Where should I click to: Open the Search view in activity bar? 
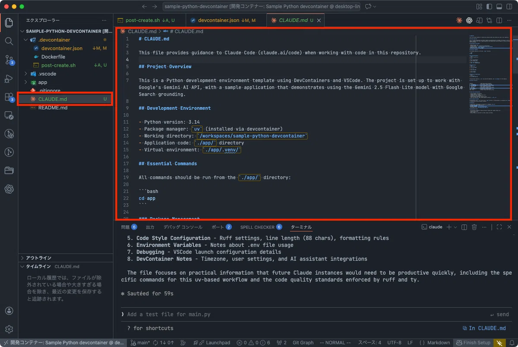click(9, 41)
